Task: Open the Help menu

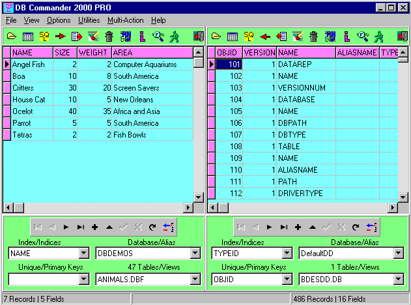Action: pyautogui.click(x=158, y=20)
